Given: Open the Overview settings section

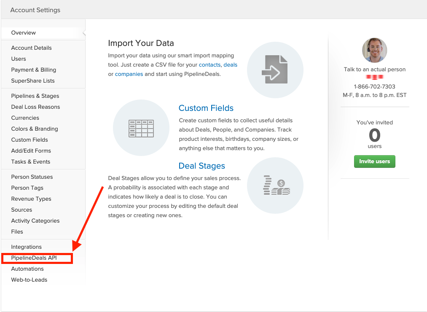Looking at the screenshot, I should click(x=24, y=33).
